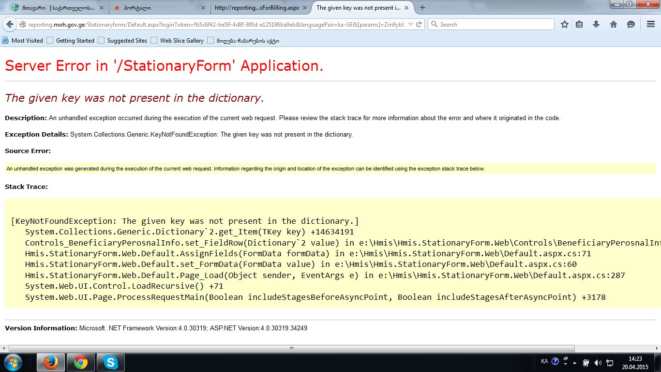Switch to the reporting sForBilling.aspx tab
This screenshot has height=372, width=661.
coord(256,8)
